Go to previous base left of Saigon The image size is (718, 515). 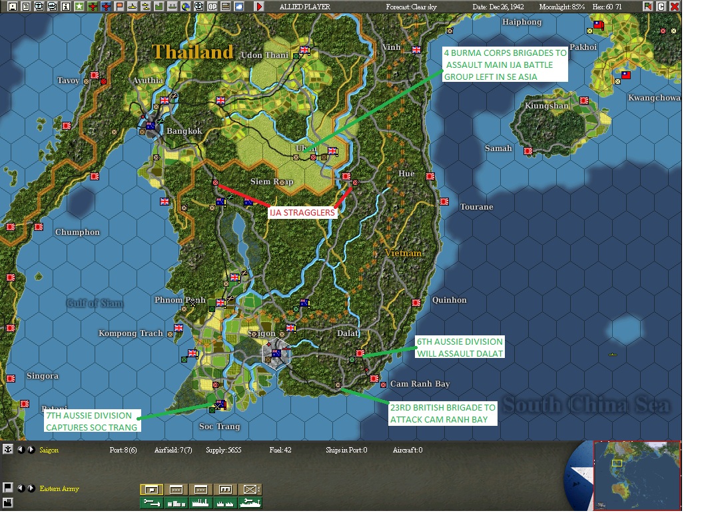(x=21, y=450)
